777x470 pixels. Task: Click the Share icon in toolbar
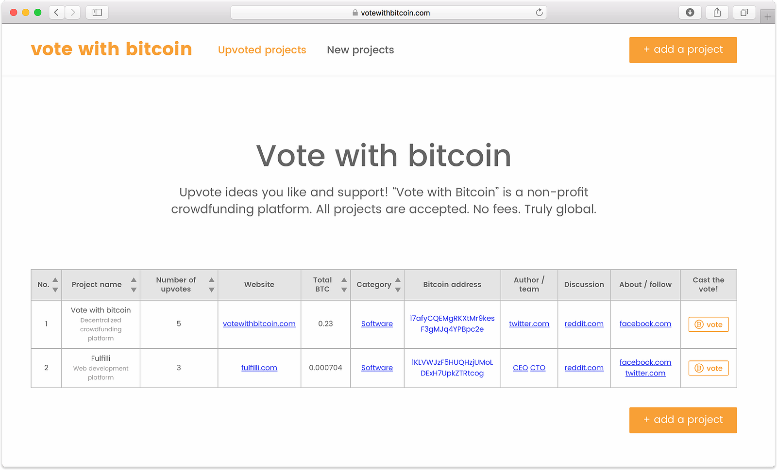tap(717, 13)
